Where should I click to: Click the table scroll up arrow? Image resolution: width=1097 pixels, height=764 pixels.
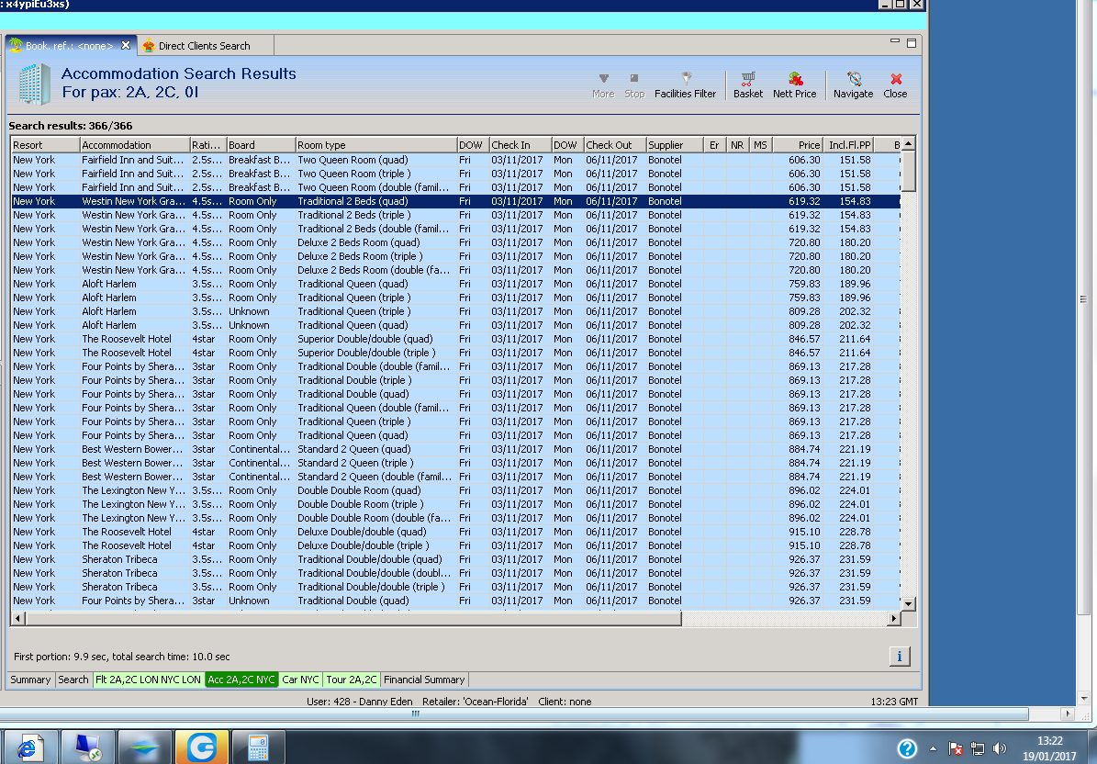908,143
